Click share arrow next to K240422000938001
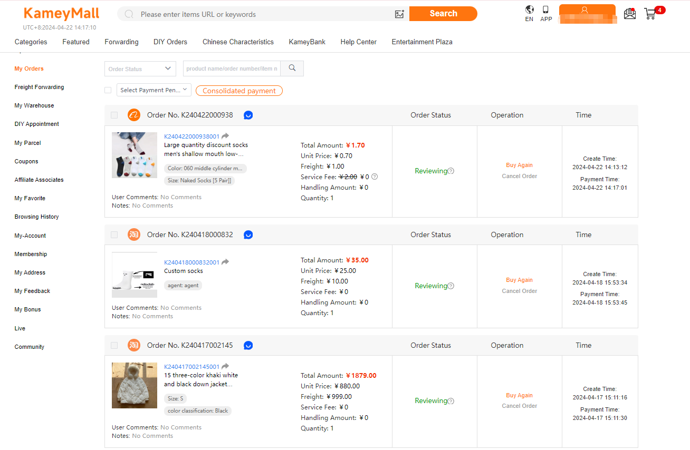 [x=225, y=136]
